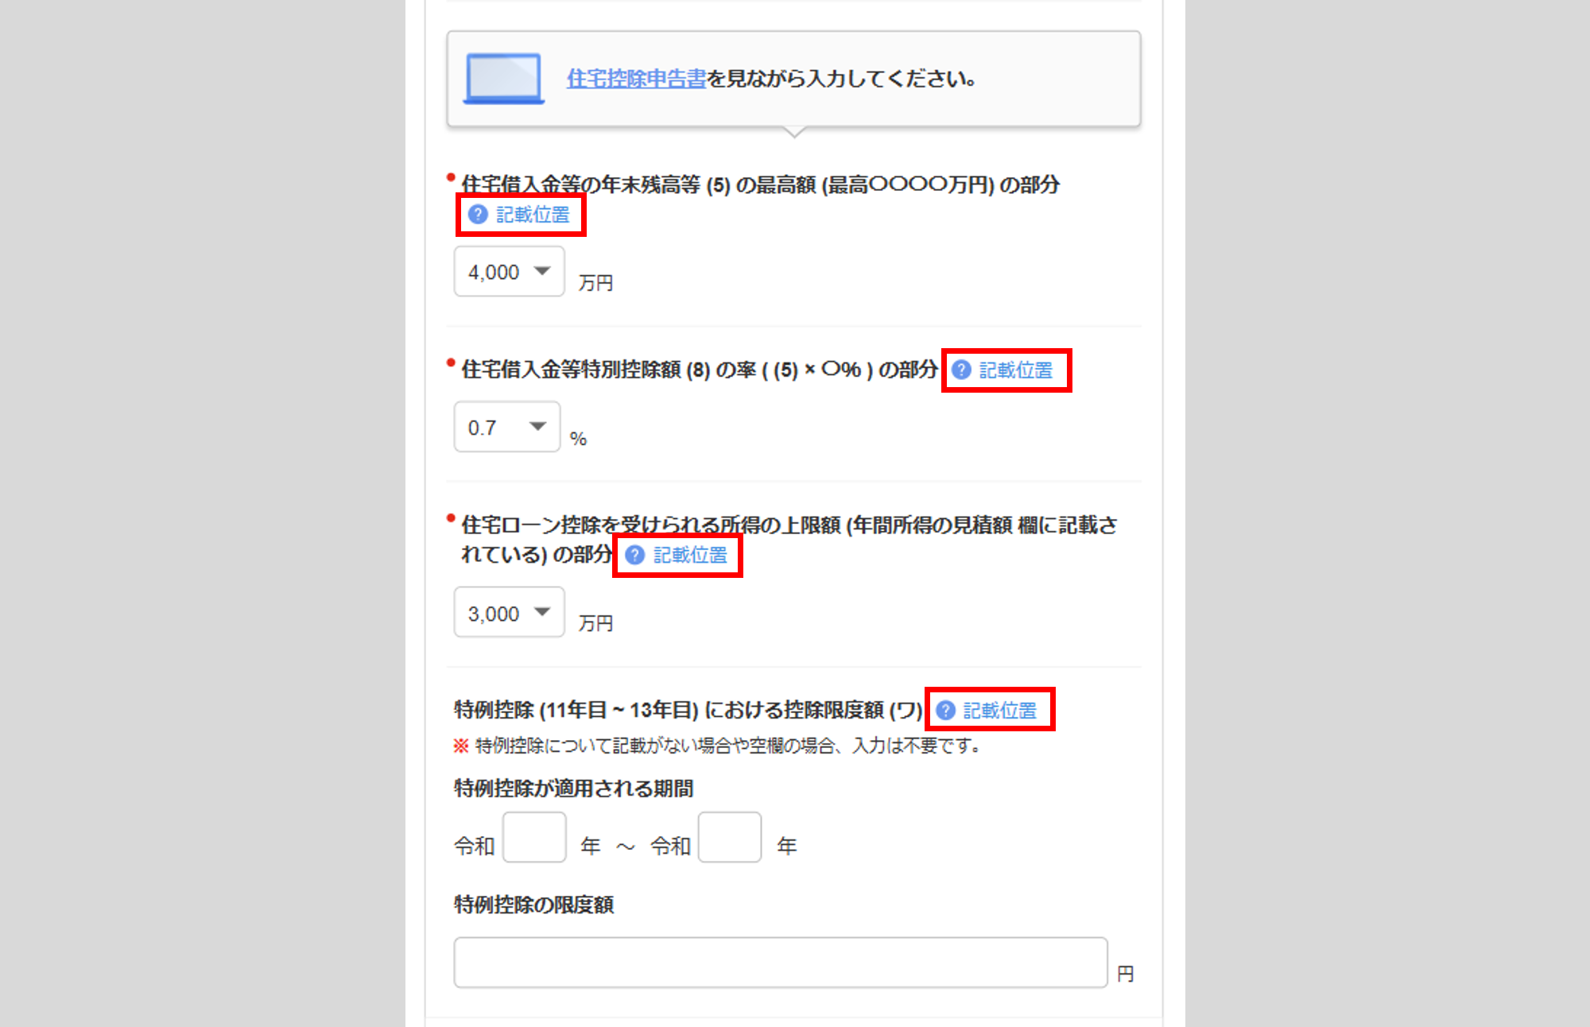Open 記載位置 link for 所得の上限額

[690, 555]
